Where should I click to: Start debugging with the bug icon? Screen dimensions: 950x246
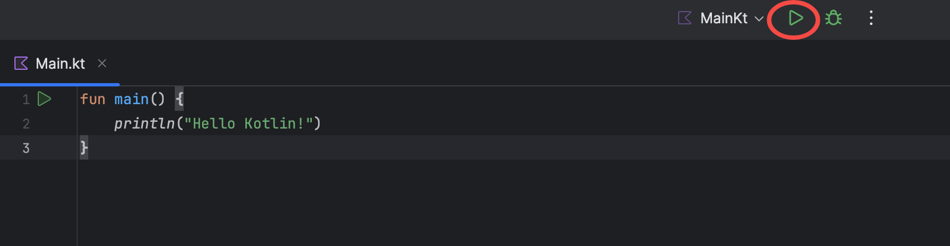pos(833,18)
